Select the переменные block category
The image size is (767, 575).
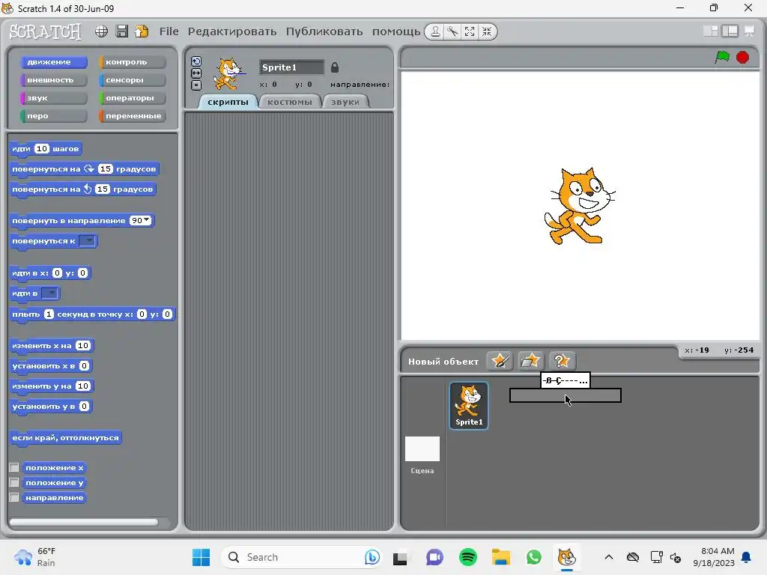tap(132, 116)
